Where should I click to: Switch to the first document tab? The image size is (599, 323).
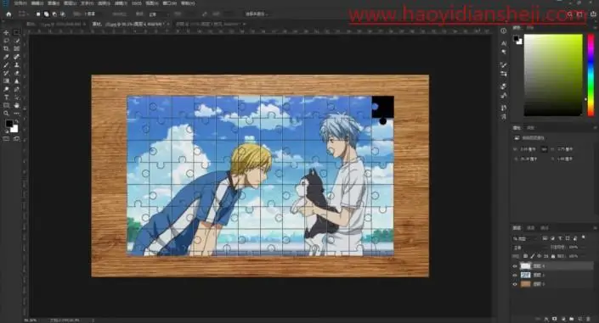point(55,24)
